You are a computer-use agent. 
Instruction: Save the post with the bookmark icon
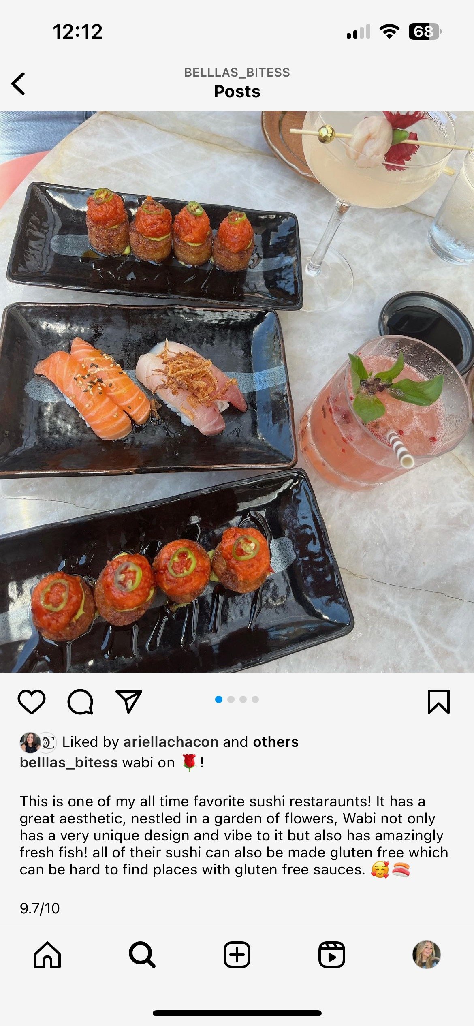[x=439, y=701]
